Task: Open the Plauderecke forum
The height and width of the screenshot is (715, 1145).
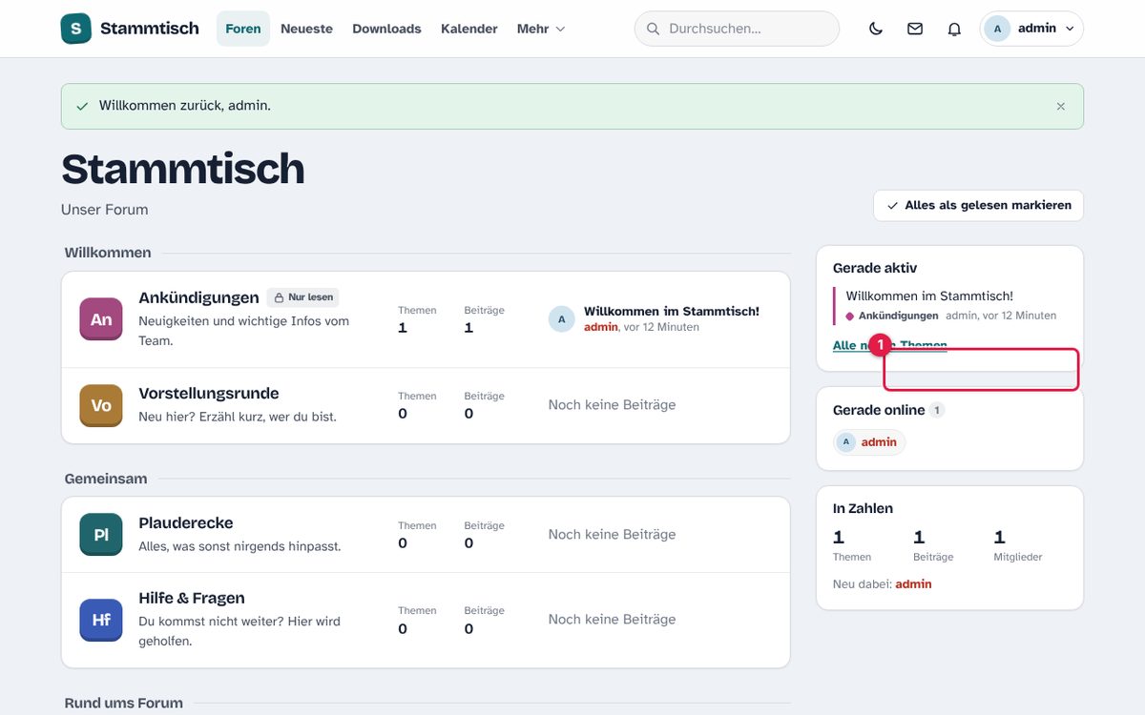Action: coord(186,522)
